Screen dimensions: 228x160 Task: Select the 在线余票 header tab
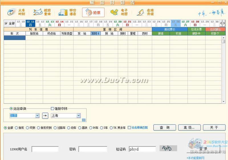196,29
